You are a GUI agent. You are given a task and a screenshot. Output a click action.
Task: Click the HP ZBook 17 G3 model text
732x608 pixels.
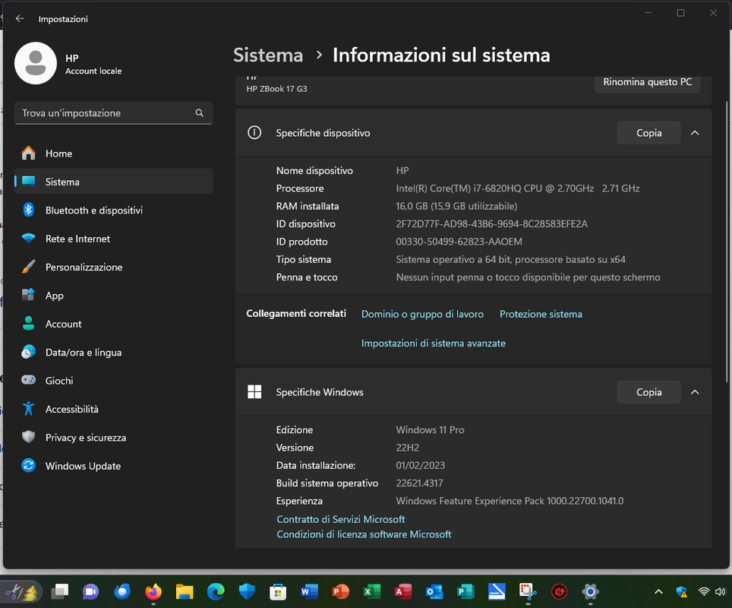click(x=277, y=89)
